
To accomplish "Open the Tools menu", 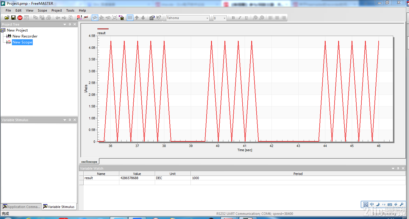I will point(70,10).
